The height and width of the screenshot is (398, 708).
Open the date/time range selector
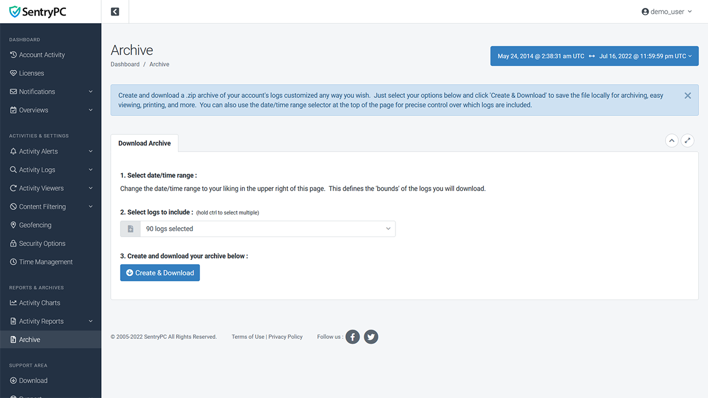(594, 56)
